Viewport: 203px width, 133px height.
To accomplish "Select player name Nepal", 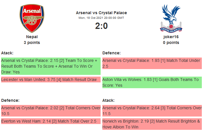I will [32, 37].
